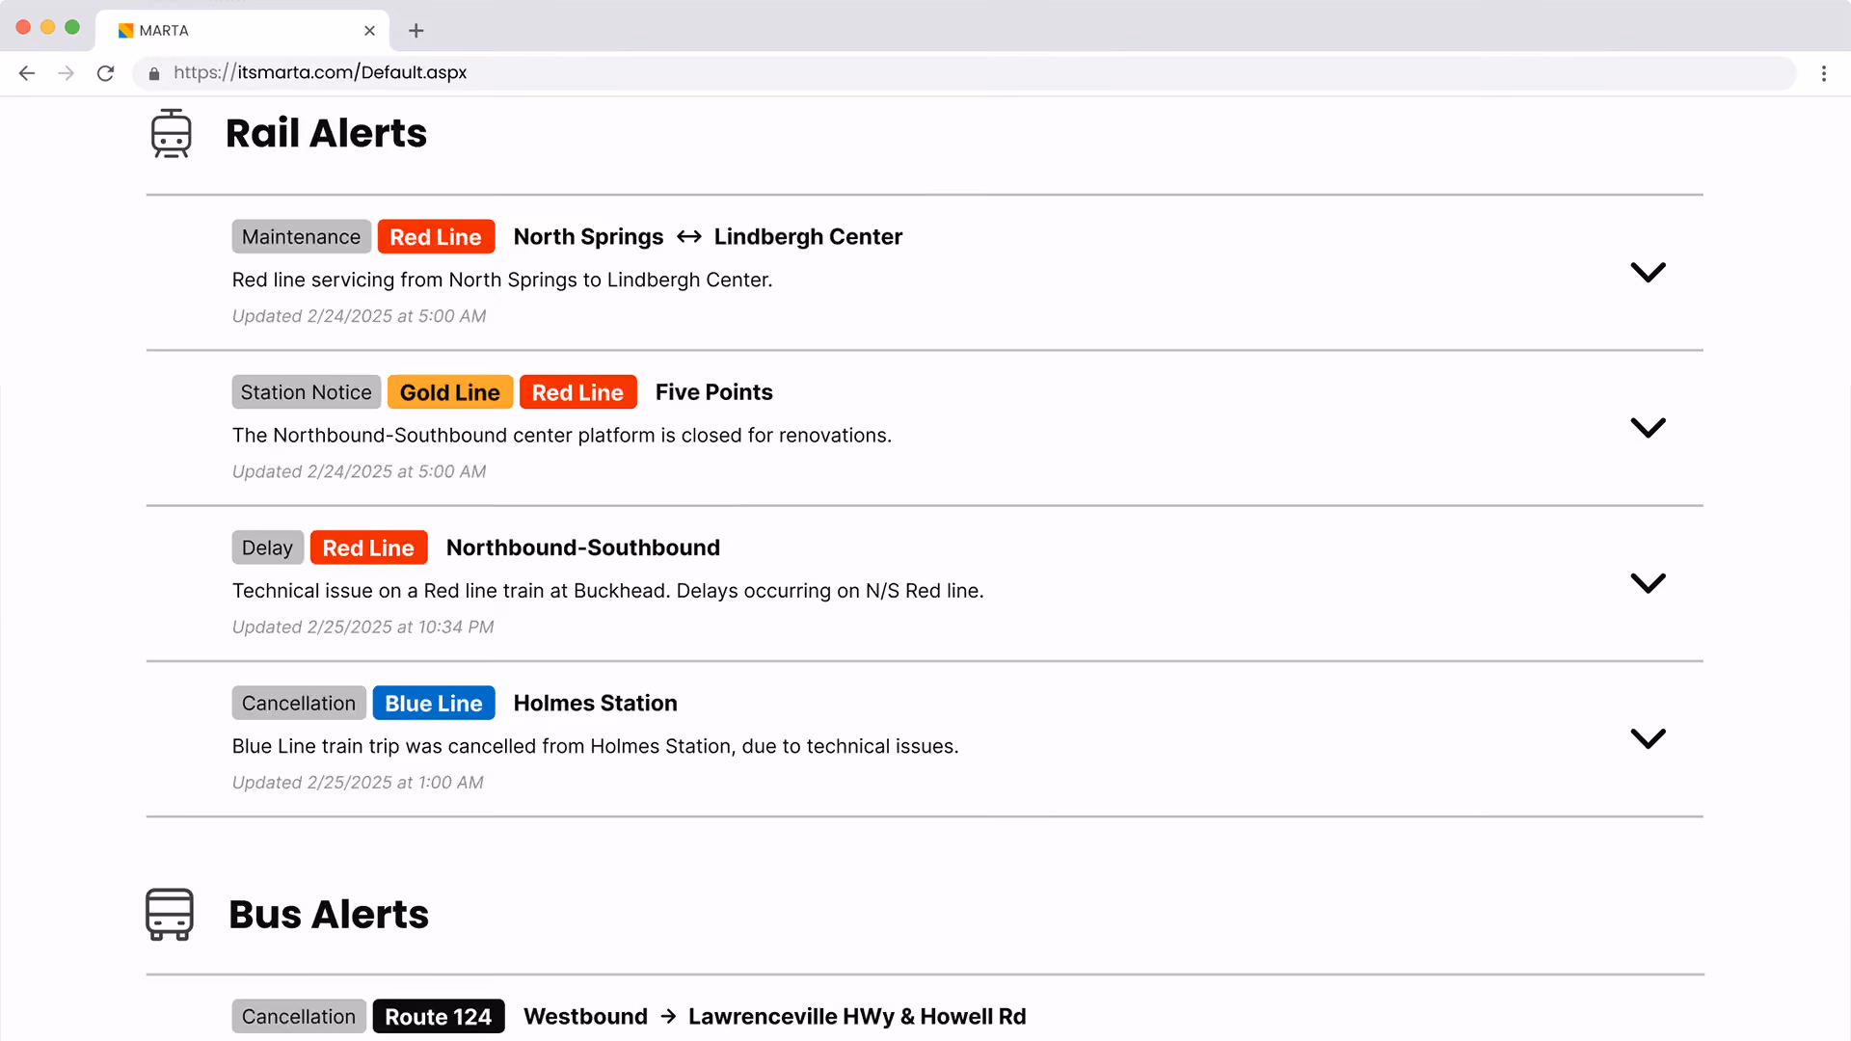Click the Blue Line trip cancelled description

(596, 746)
